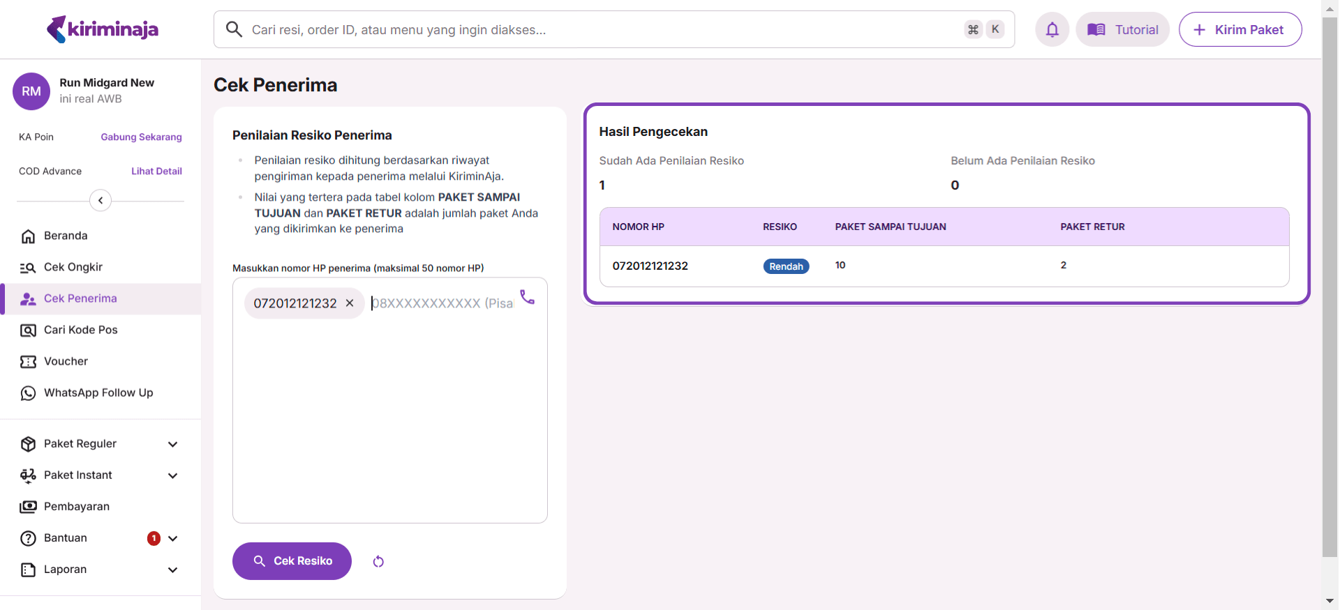Focus the phone number input field

pyautogui.click(x=441, y=303)
